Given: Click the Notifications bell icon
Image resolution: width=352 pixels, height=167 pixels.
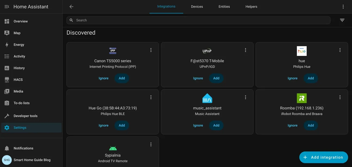Looking at the screenshot, I should click(x=7, y=148).
